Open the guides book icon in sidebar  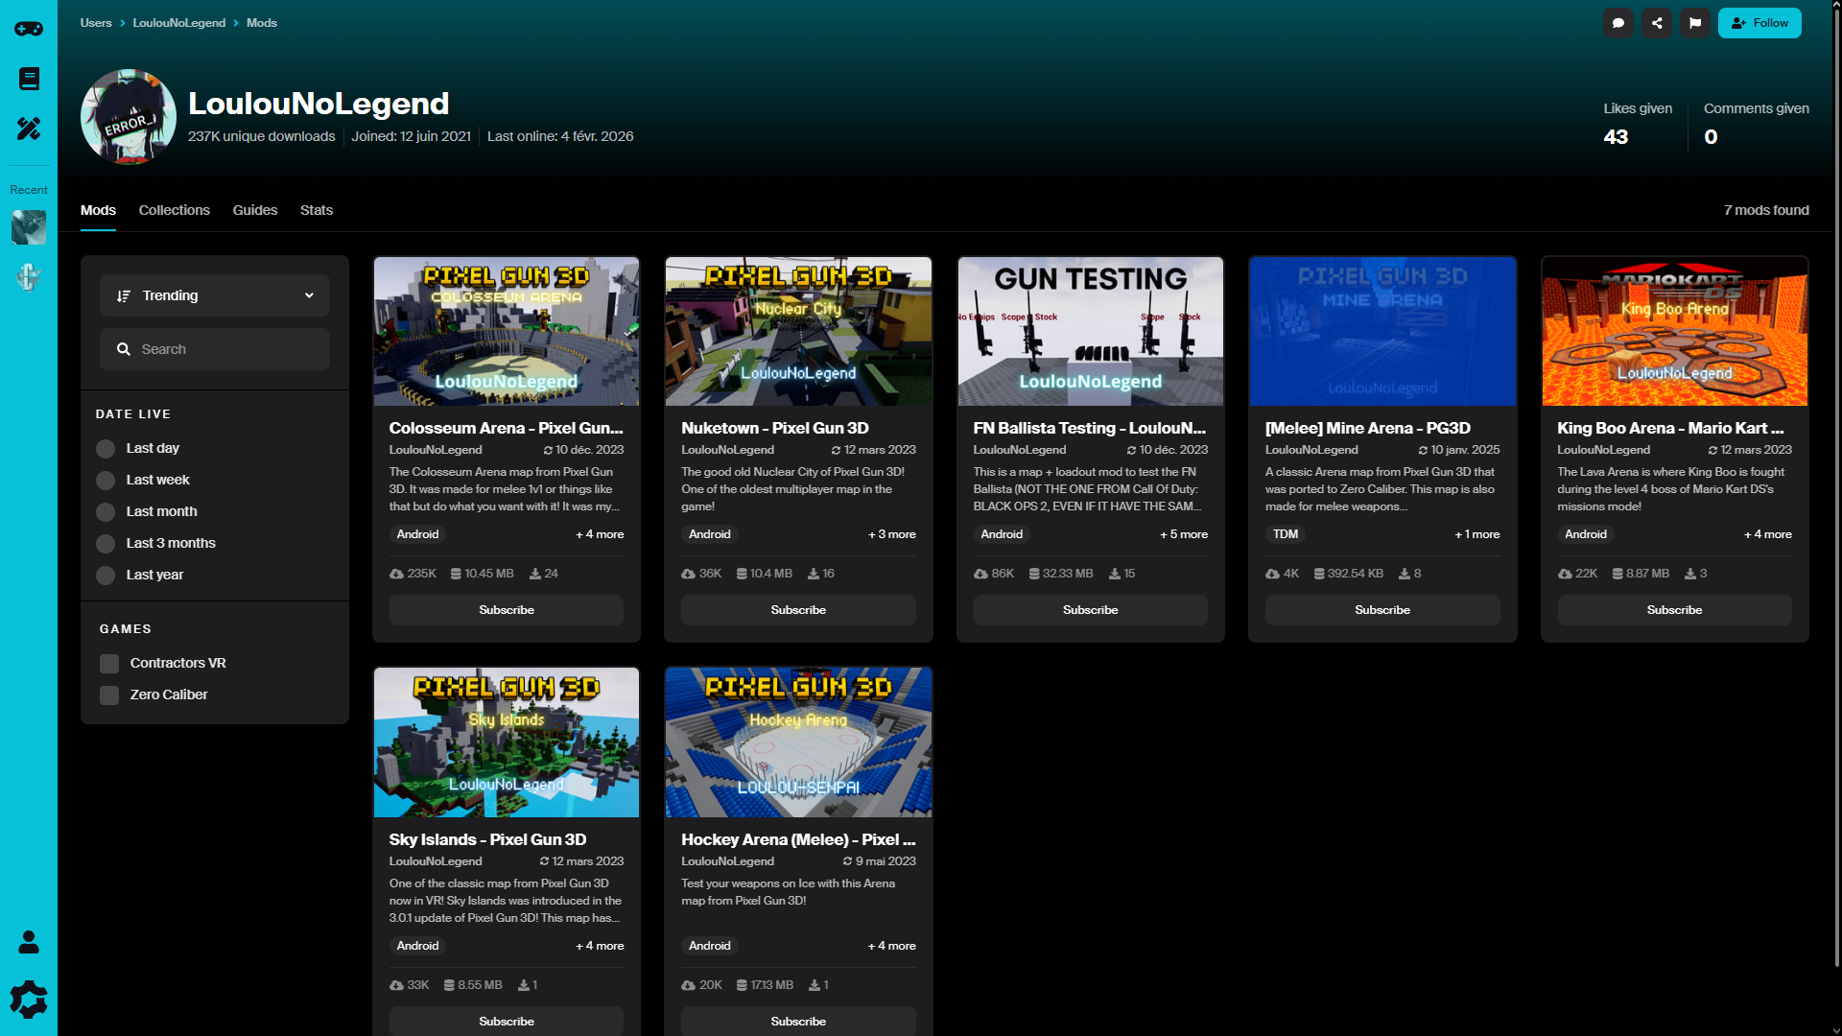pyautogui.click(x=29, y=79)
